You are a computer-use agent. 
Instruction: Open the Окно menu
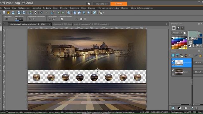point(83,8)
